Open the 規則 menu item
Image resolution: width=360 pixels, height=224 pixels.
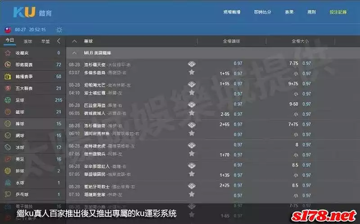pos(311,12)
